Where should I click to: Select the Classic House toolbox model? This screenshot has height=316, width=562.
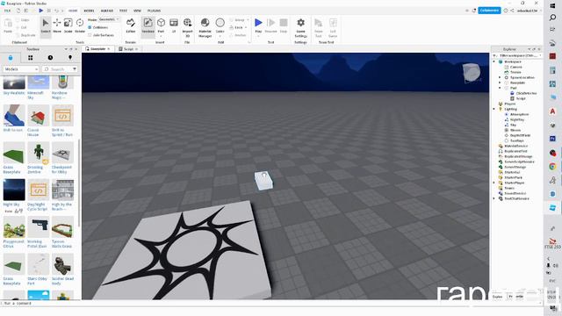pyautogui.click(x=39, y=121)
